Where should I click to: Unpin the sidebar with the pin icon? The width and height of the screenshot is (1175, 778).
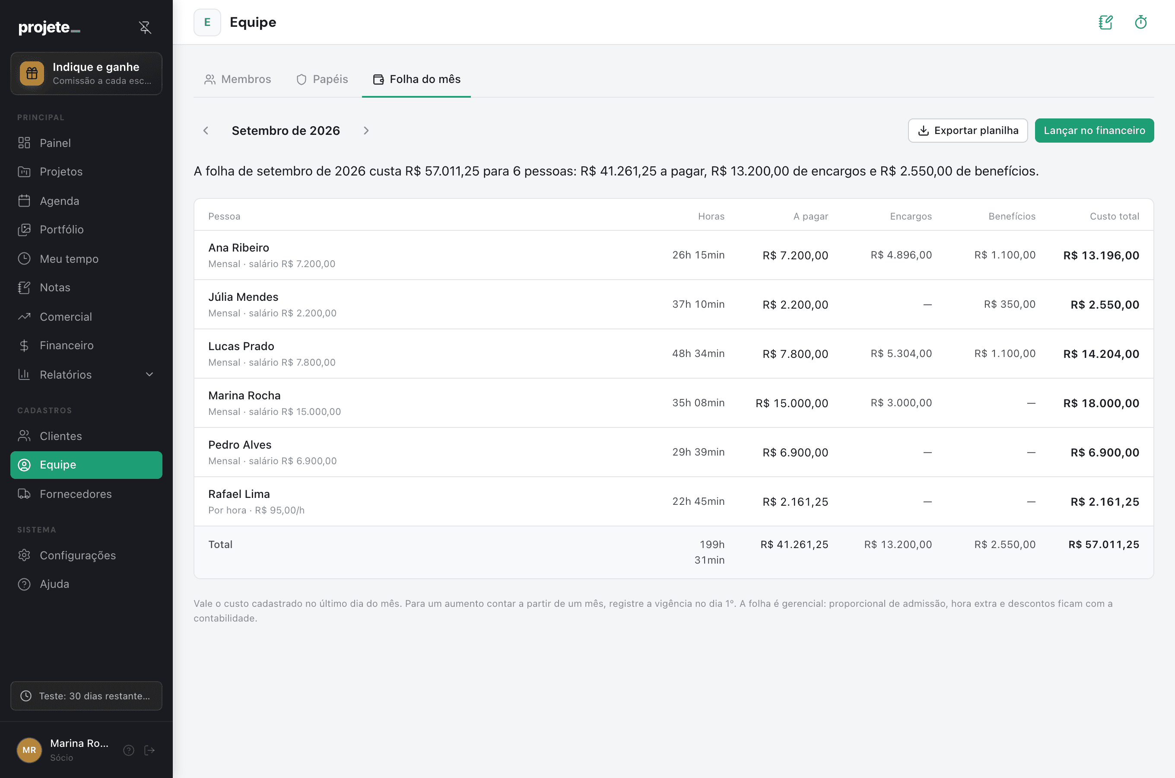(145, 27)
